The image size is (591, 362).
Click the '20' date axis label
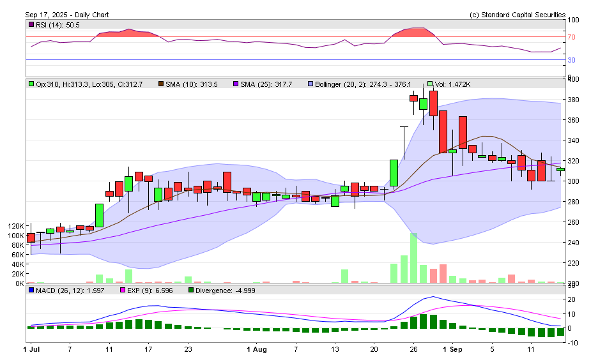pyautogui.click(x=374, y=349)
